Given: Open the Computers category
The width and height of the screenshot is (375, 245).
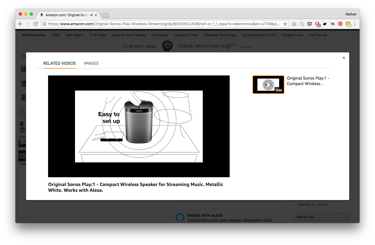Looking at the screenshot, I should [160, 35].
